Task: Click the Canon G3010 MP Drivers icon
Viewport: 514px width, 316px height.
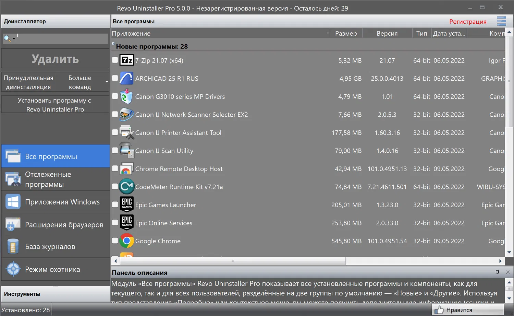Action: coord(126,96)
